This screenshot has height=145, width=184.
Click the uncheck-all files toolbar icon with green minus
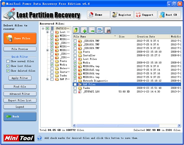point(92,30)
